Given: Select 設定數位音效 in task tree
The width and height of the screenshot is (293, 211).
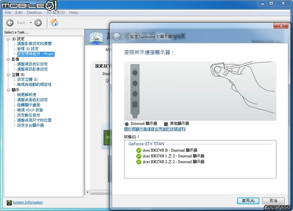Looking at the screenshot, I should 28,115.
